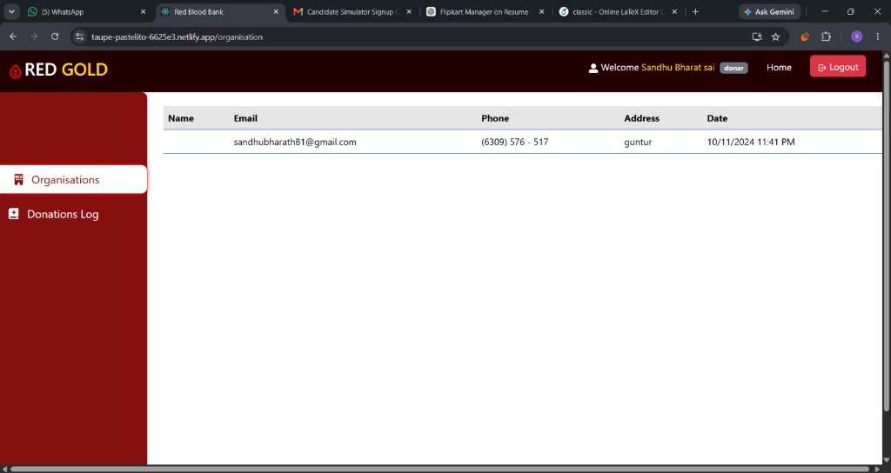Open a new browser tab
Screen dimensions: 891x473
click(695, 11)
